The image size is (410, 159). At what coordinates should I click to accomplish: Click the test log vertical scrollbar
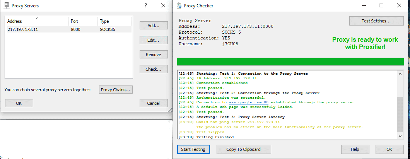click(x=400, y=112)
